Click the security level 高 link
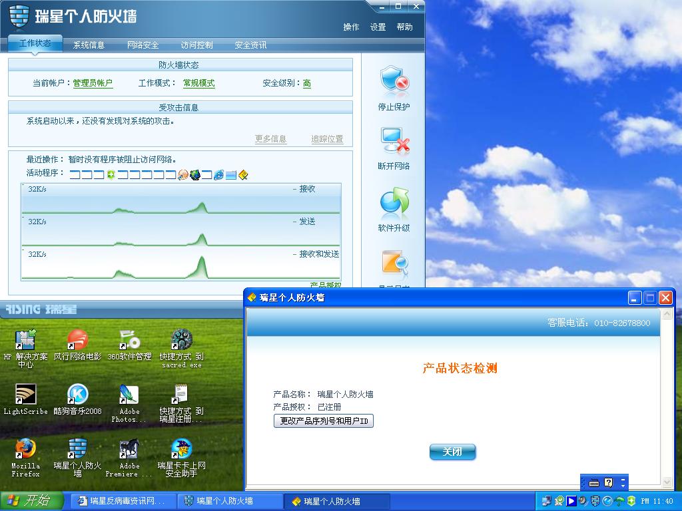The image size is (682, 511). [x=306, y=83]
